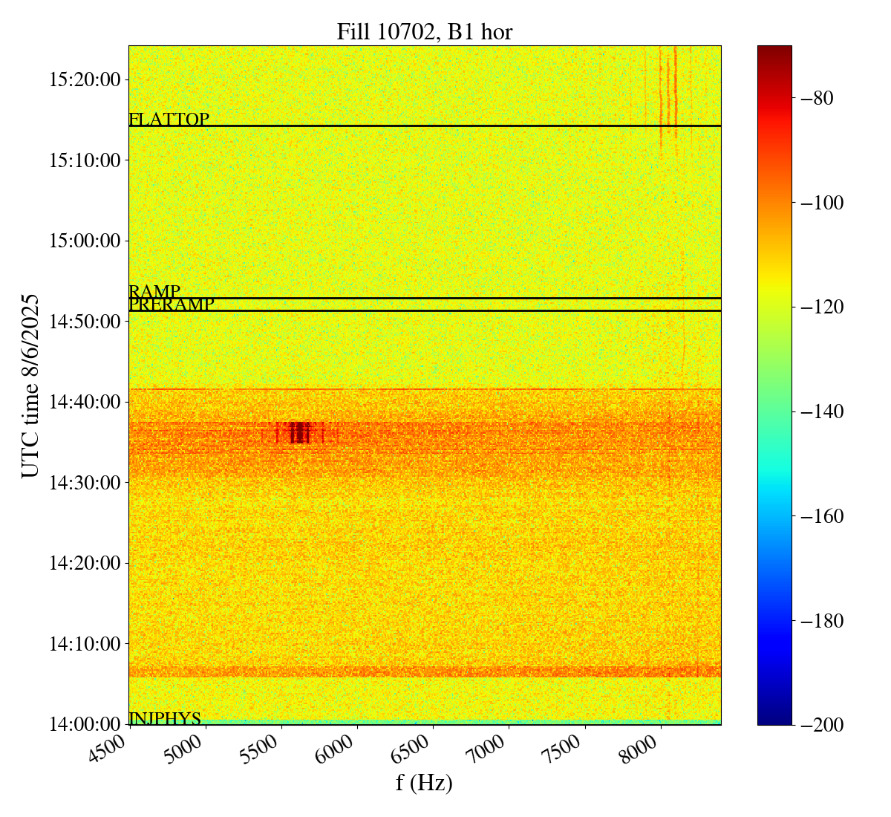This screenshot has width=891, height=817.
Task: Select the INJPHYS marker label
Action: point(165,718)
